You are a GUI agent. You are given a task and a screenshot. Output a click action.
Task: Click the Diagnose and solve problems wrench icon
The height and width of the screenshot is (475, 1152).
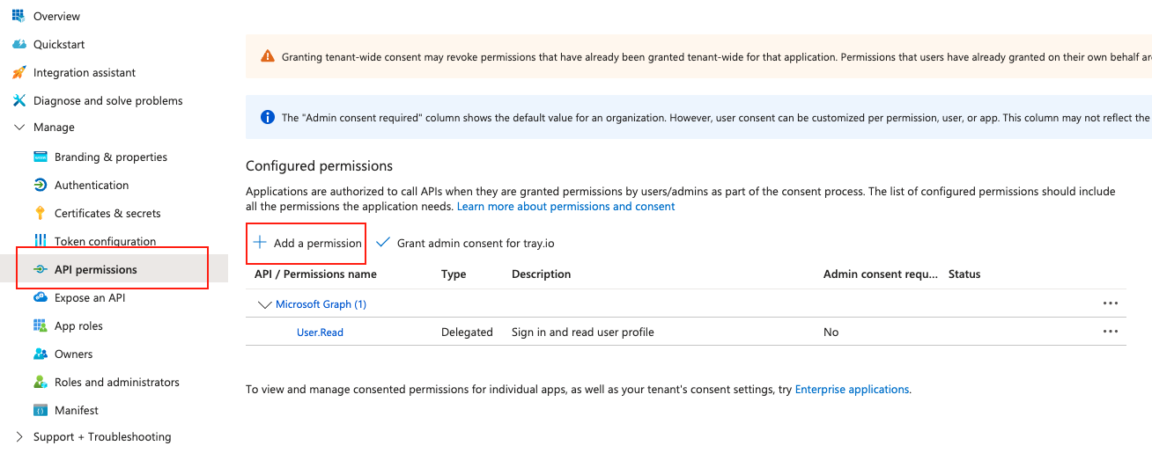point(18,100)
